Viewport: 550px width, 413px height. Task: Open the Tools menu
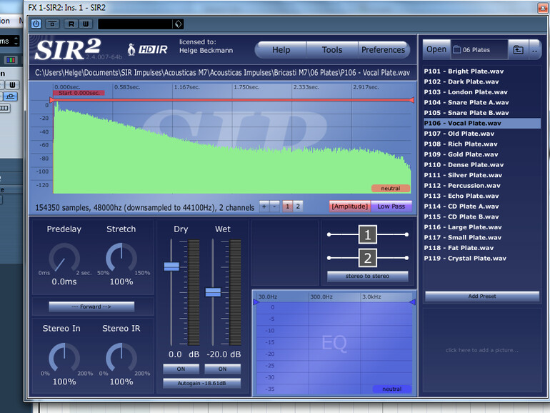click(x=332, y=50)
